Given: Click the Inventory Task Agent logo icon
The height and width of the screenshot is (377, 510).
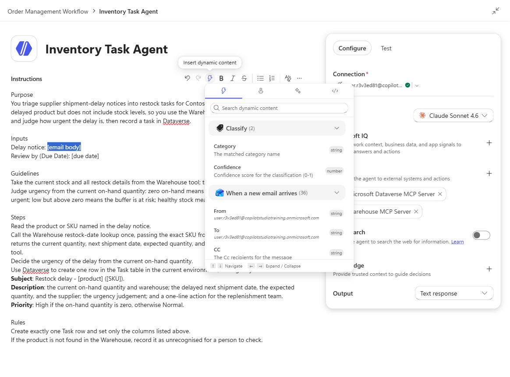Looking at the screenshot, I should (x=24, y=49).
